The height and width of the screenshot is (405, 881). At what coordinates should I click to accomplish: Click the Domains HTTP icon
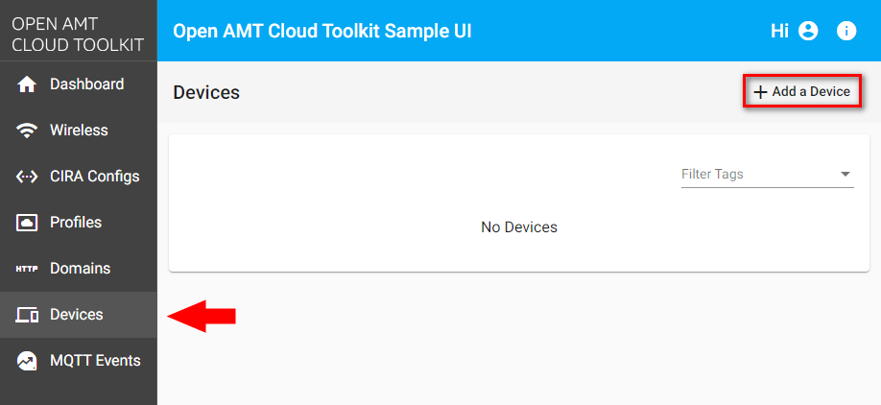(28, 269)
